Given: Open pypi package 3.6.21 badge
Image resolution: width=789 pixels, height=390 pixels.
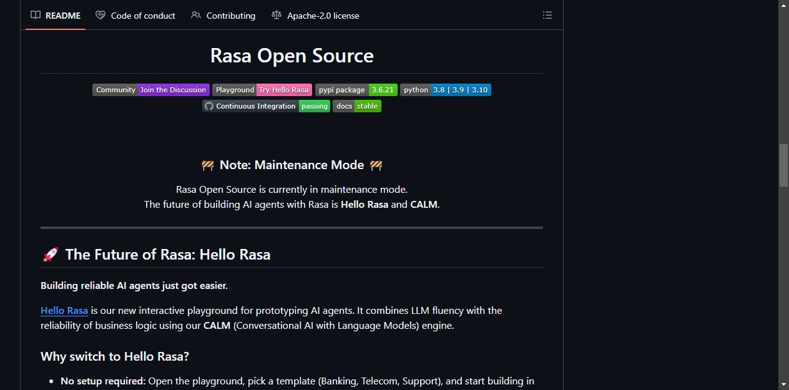Looking at the screenshot, I should (356, 90).
